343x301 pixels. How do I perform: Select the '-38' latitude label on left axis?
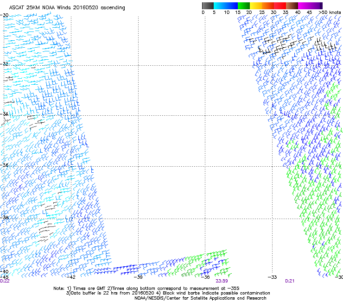tap(4, 218)
